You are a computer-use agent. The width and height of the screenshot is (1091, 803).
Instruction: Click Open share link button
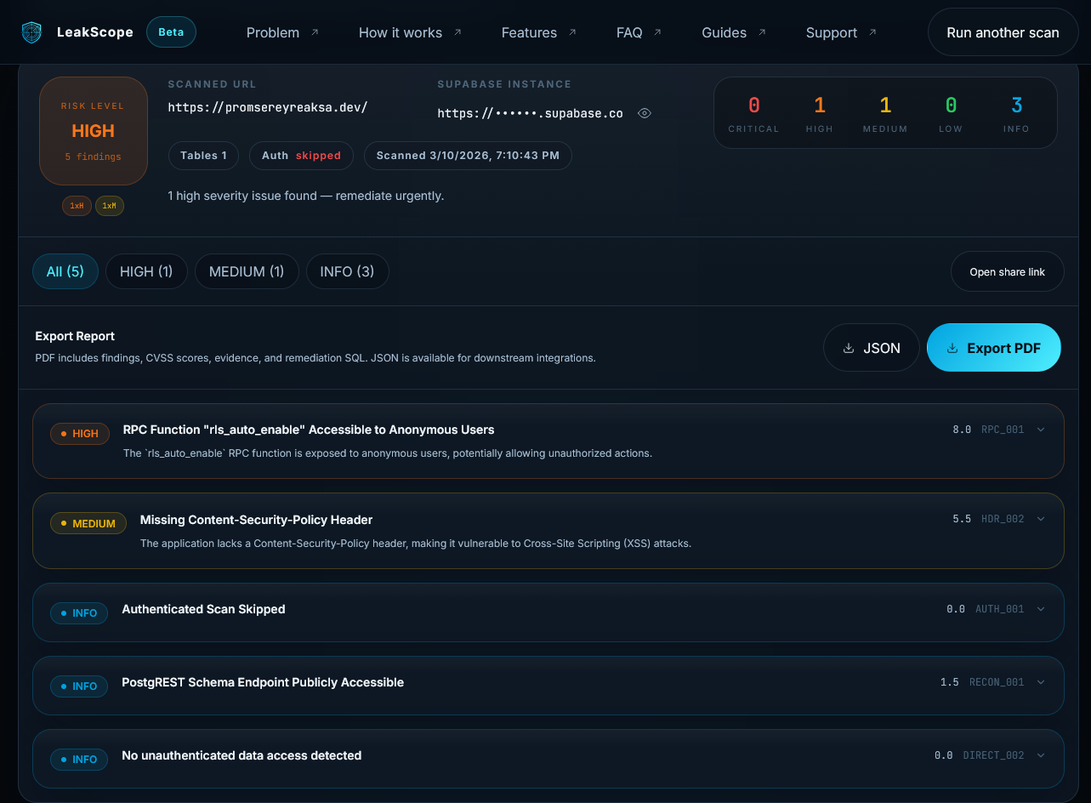(x=1007, y=272)
